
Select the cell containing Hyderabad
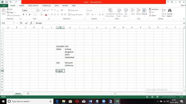pyautogui.click(x=70, y=57)
